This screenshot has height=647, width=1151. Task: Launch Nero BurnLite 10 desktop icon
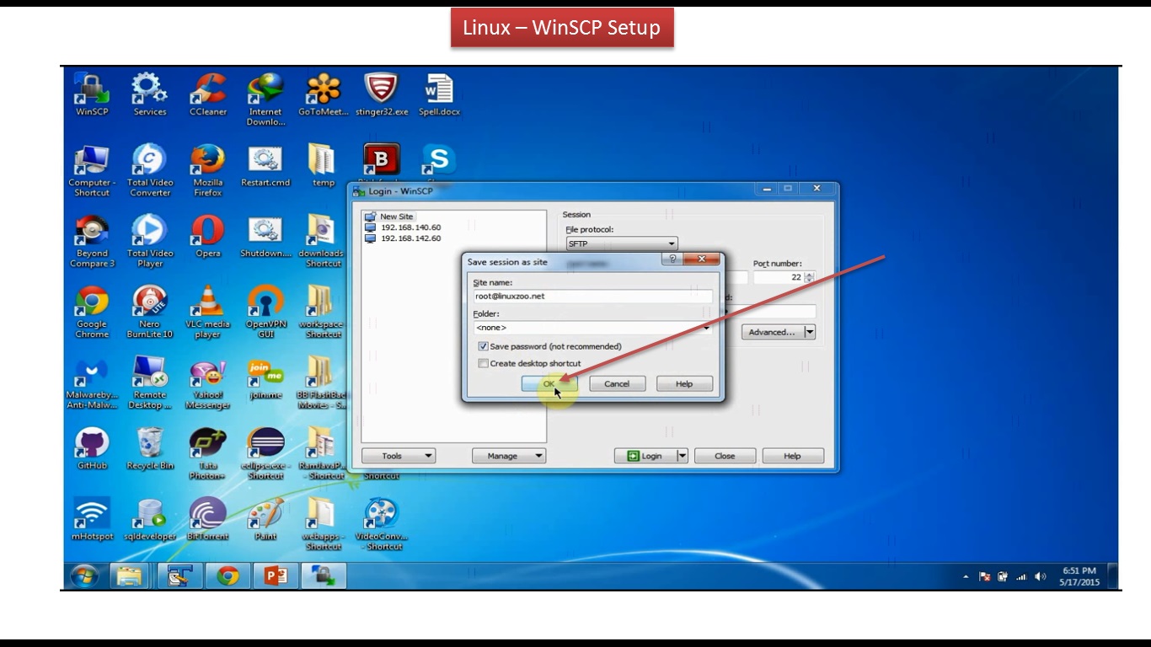150,312
